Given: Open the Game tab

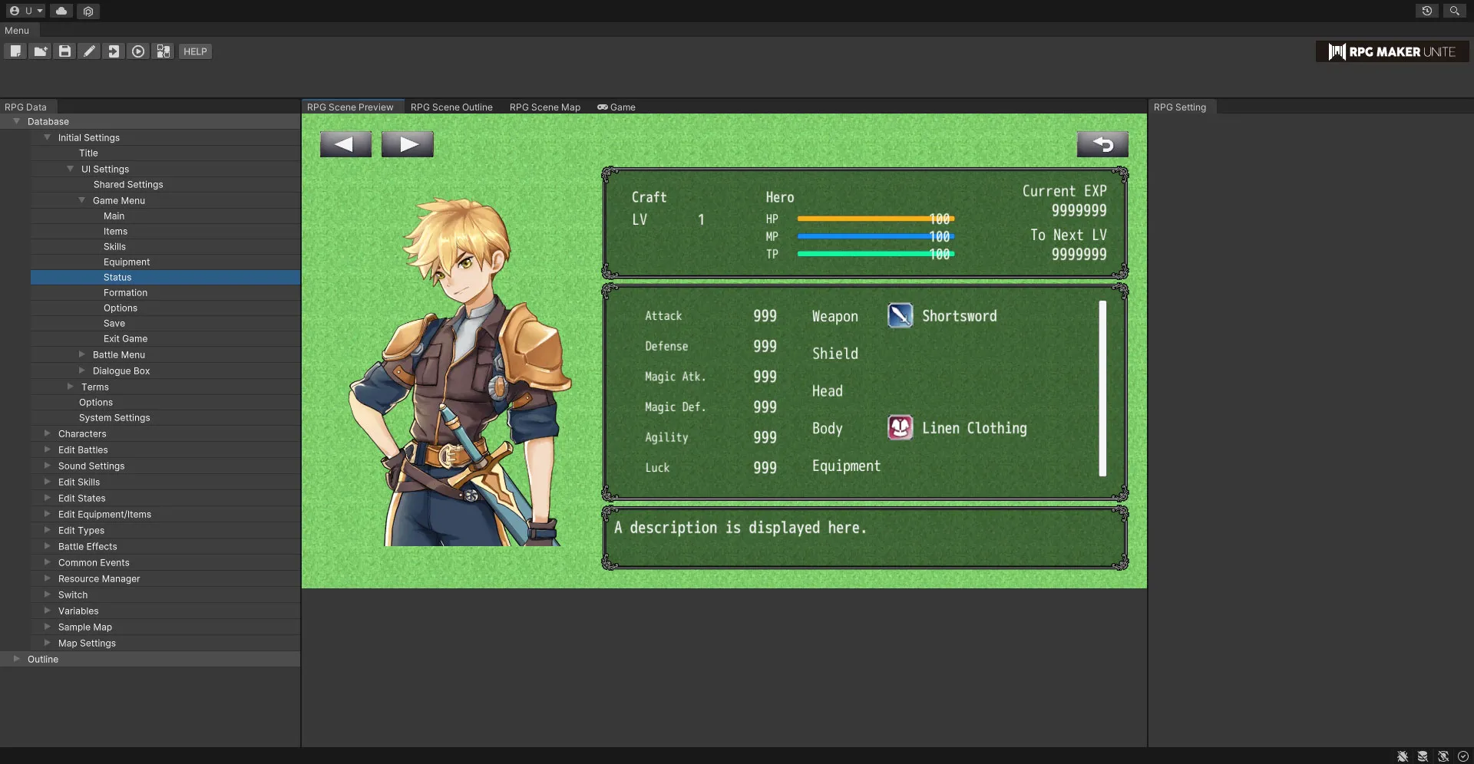Looking at the screenshot, I should [x=616, y=107].
